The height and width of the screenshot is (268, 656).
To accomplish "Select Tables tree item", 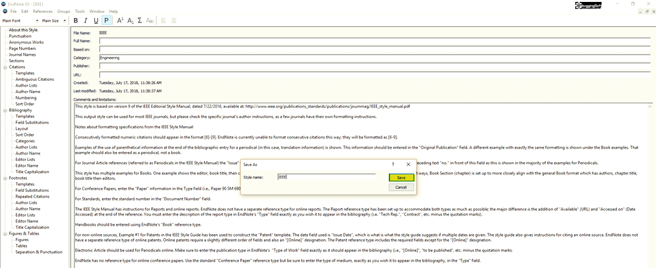I will pyautogui.click(x=21, y=246).
